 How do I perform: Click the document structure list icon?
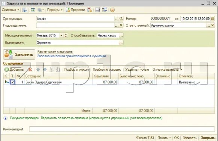pos(98,10)
